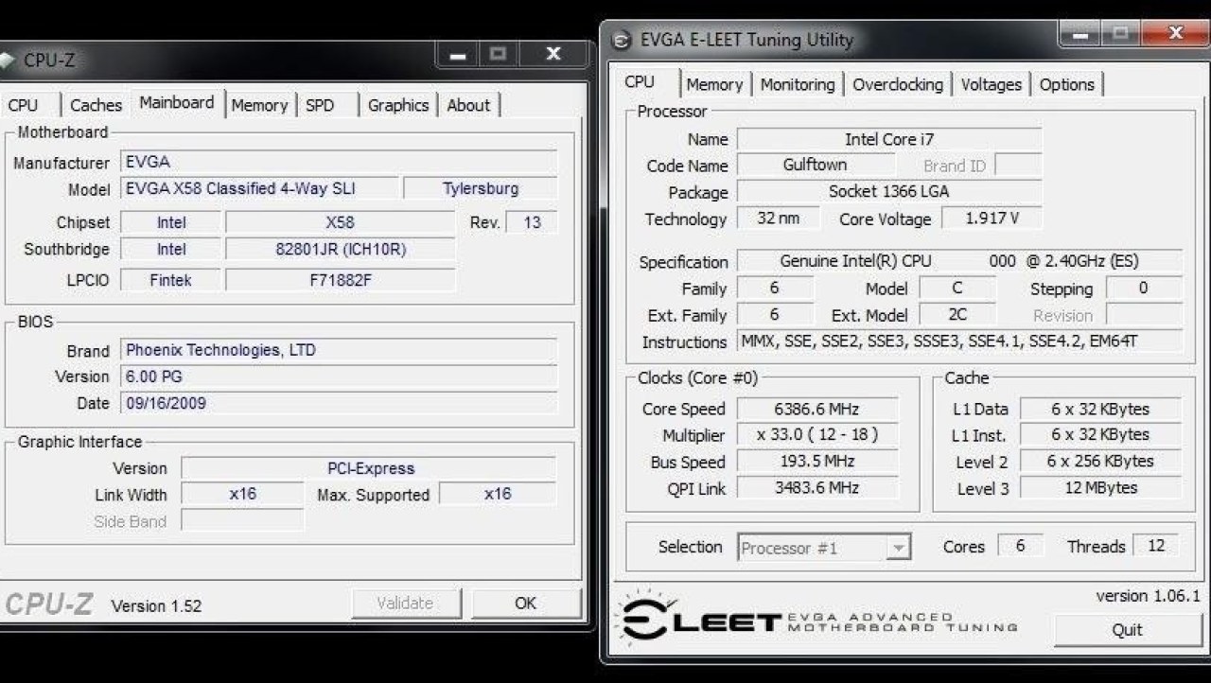The image size is (1211, 683).
Task: Click the chipset Rev. value 13
Action: pos(532,223)
